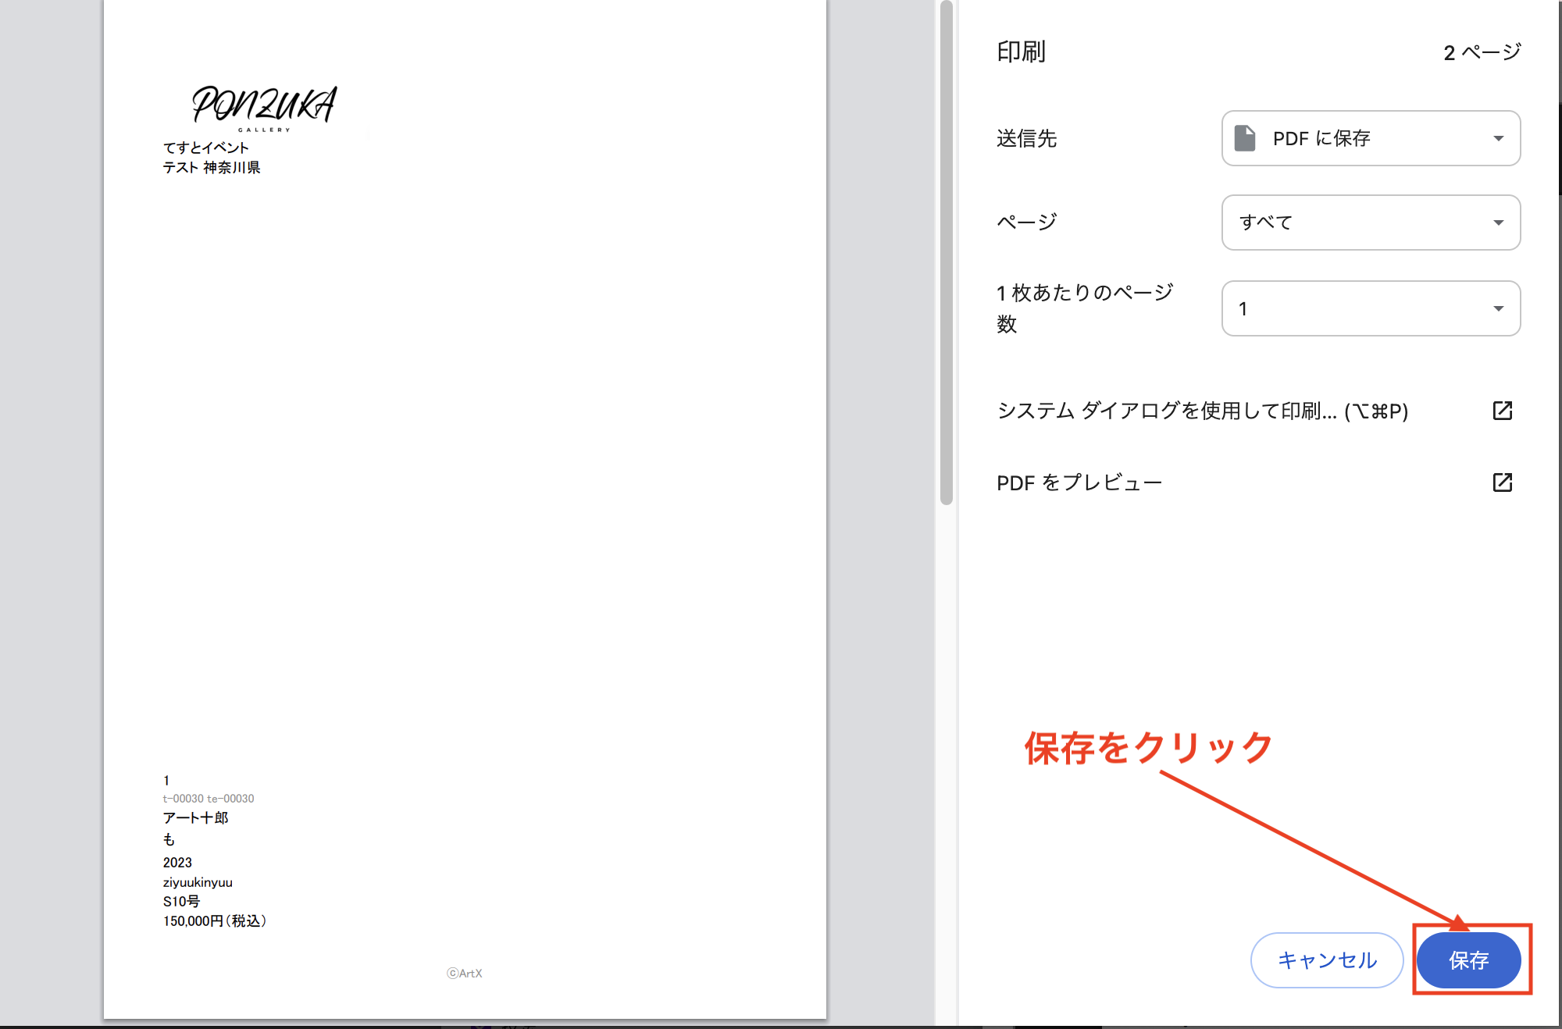Click external-link icon beside PDF をプレビュー
Viewport: 1562px width, 1029px height.
pyautogui.click(x=1502, y=482)
